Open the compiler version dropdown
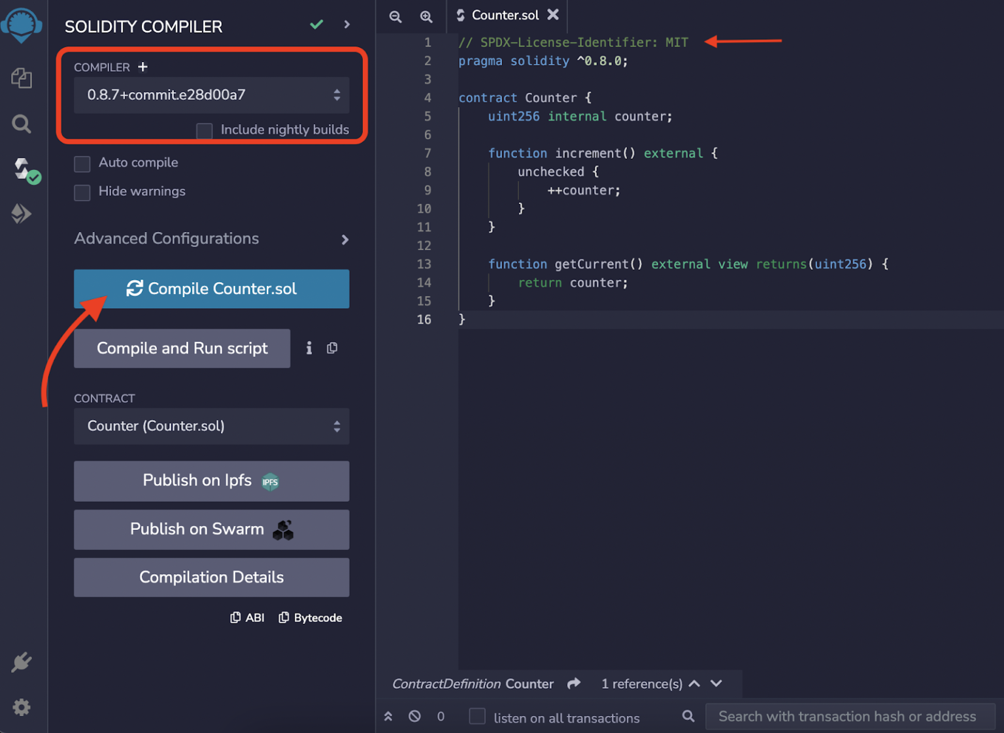 pyautogui.click(x=211, y=95)
